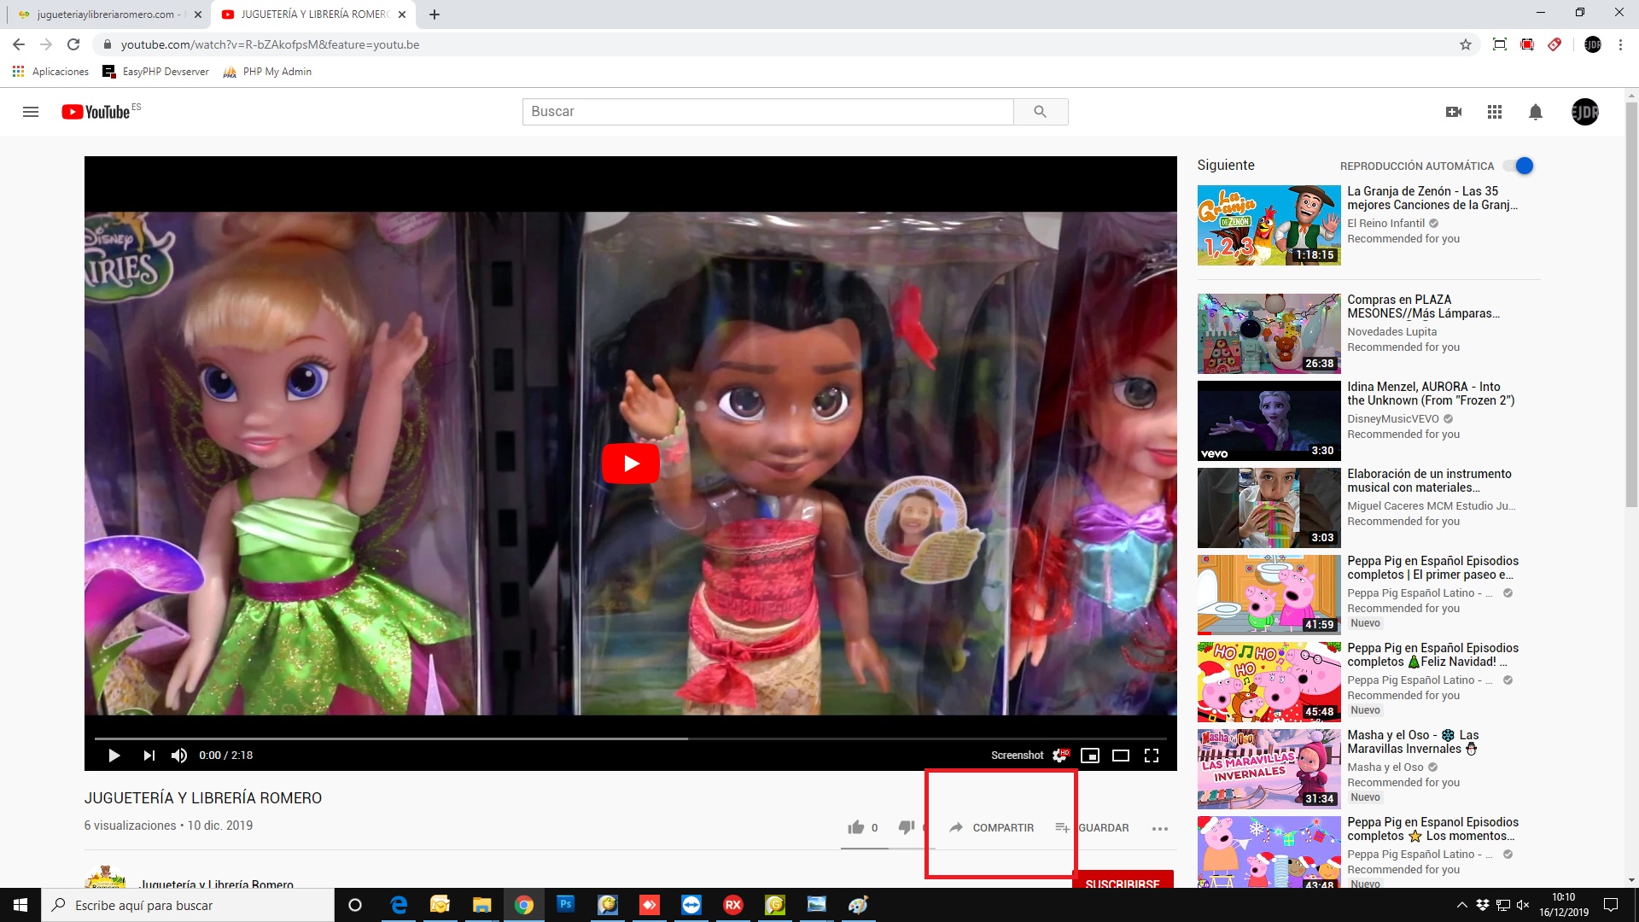Viewport: 1639px width, 922px height.
Task: Click the GUARDAR save button
Action: (1092, 828)
